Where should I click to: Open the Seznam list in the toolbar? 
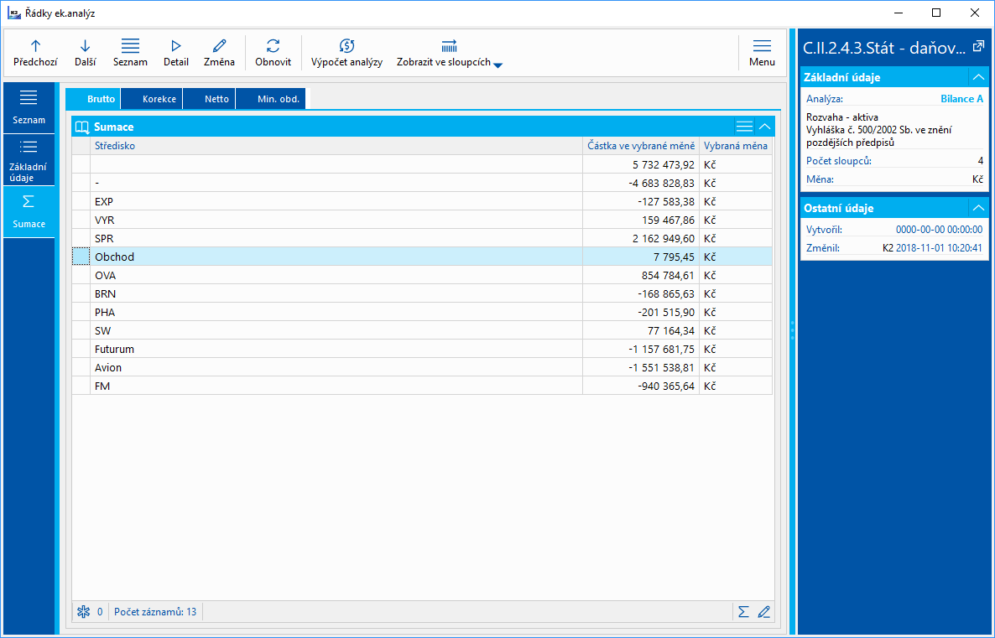click(130, 53)
